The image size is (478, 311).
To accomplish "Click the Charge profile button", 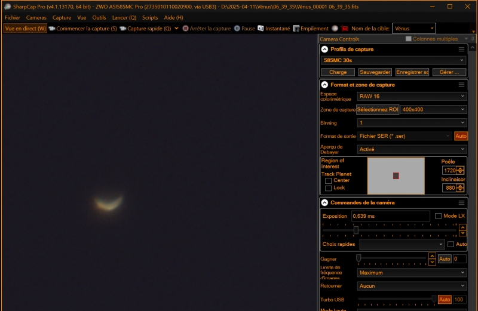I will (338, 72).
